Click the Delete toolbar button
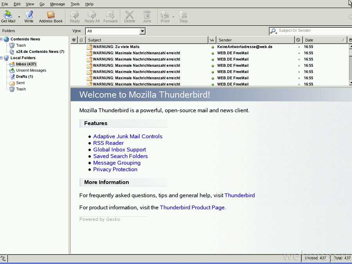 [129, 16]
